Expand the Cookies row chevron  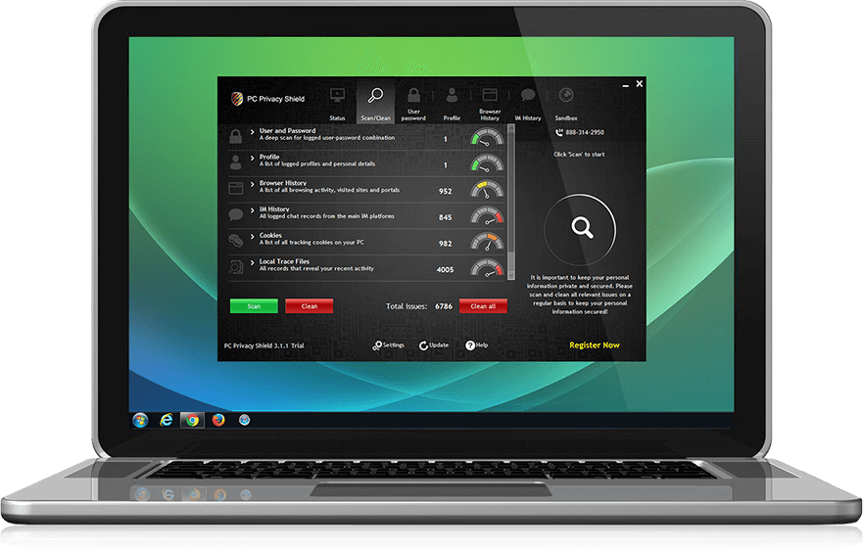[x=252, y=236]
